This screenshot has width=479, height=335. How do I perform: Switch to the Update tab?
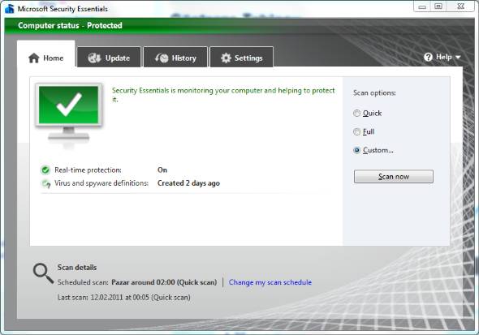pos(109,57)
